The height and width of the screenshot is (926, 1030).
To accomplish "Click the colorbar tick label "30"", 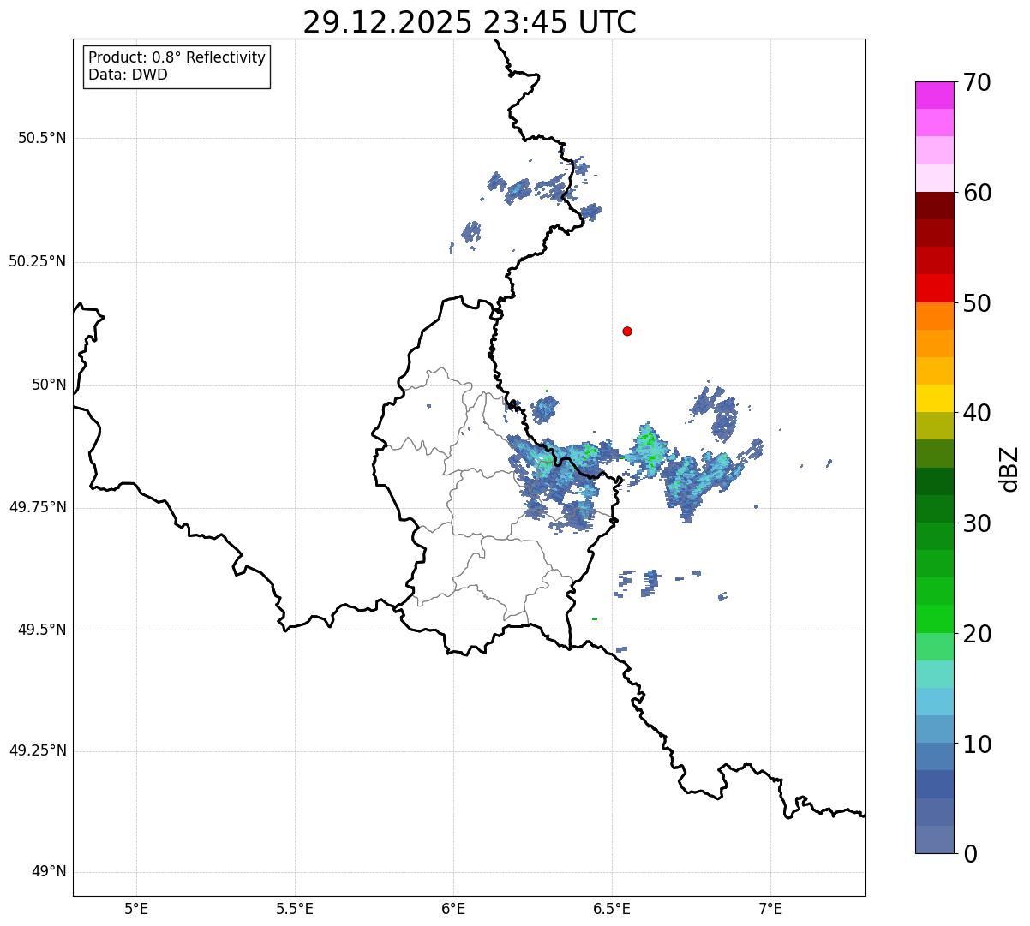I will (x=976, y=523).
